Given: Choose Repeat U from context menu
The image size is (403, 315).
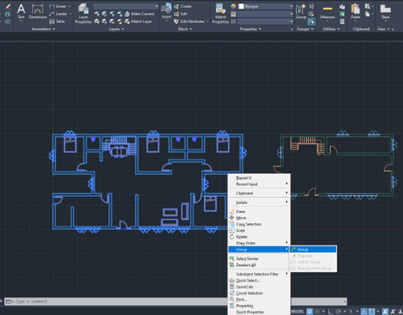Looking at the screenshot, I should (x=259, y=178).
